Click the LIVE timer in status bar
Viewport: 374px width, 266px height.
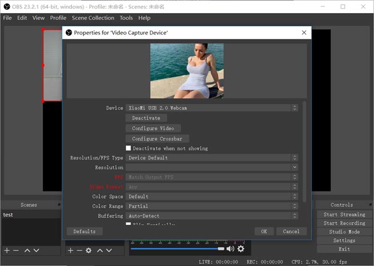tap(218, 261)
